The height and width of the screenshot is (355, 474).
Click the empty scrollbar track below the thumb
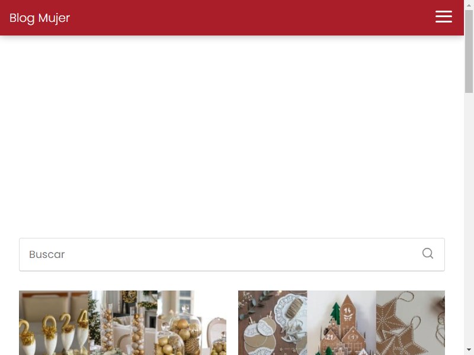(469, 217)
